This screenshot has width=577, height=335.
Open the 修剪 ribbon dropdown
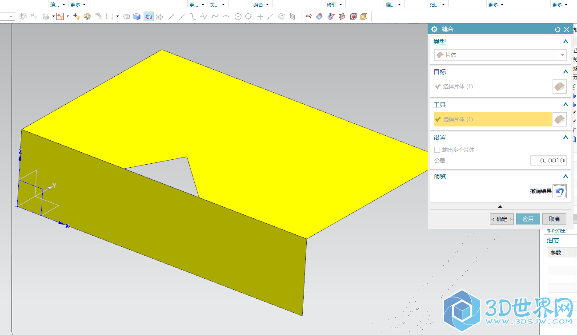334,4
